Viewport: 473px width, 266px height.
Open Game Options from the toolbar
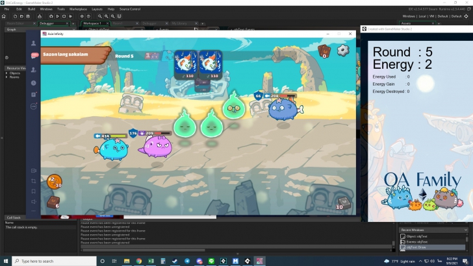tap(82, 16)
